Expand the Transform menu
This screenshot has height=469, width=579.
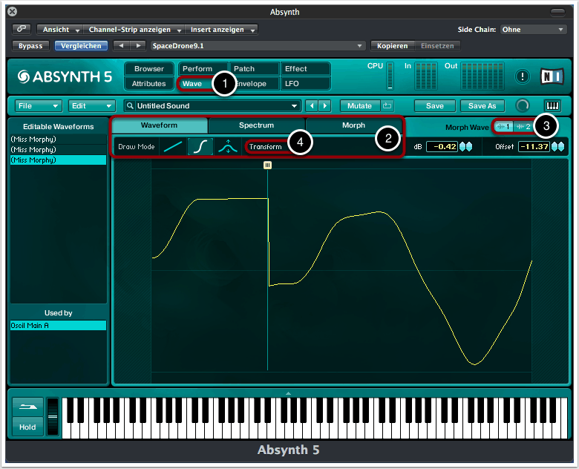(266, 146)
